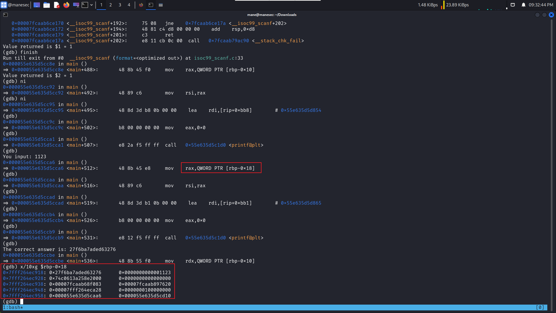The image size is (556, 313).
Task: Select the 1:bash tmux status tab
Action: [x=13, y=307]
